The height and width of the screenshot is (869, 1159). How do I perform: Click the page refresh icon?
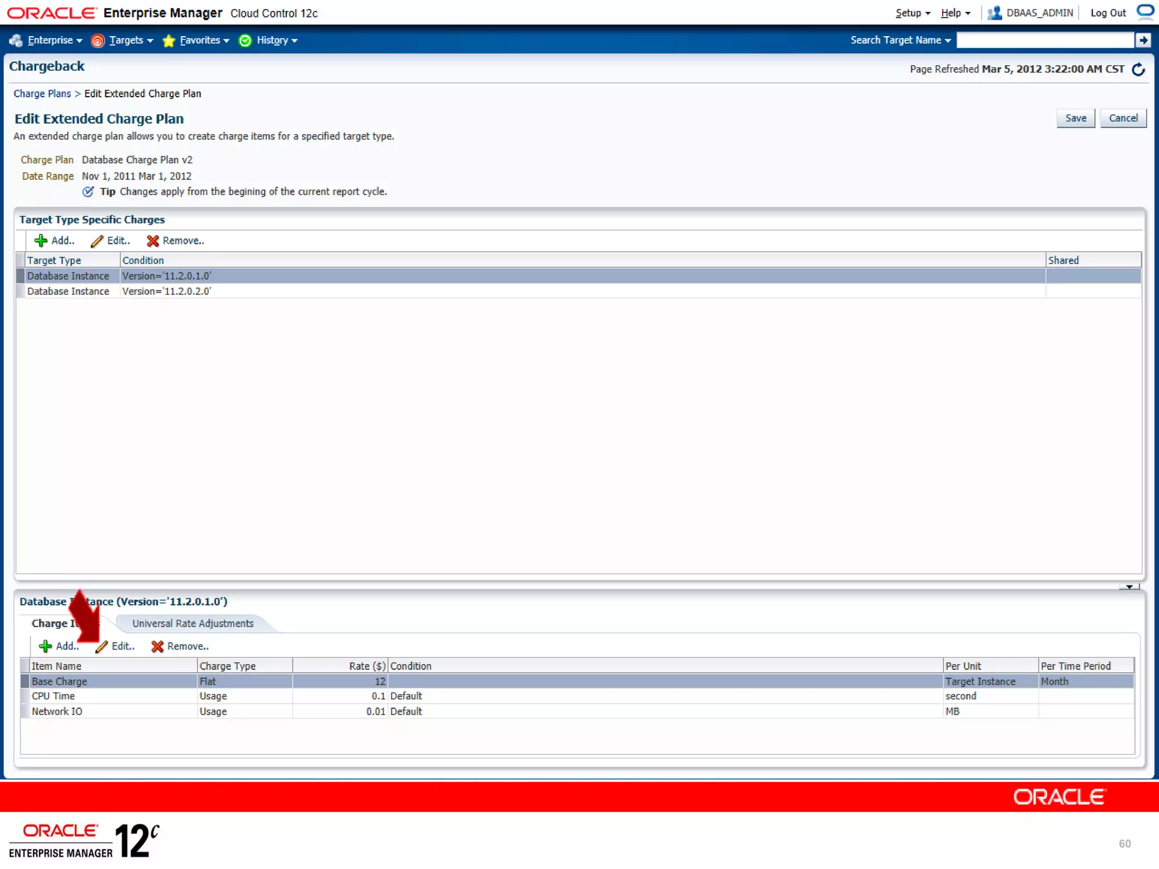coord(1138,70)
